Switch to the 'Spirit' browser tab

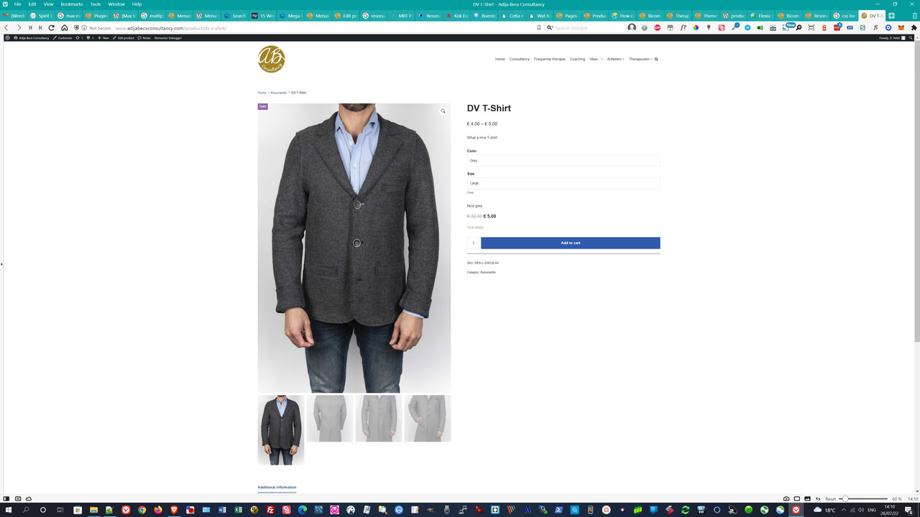click(x=41, y=15)
